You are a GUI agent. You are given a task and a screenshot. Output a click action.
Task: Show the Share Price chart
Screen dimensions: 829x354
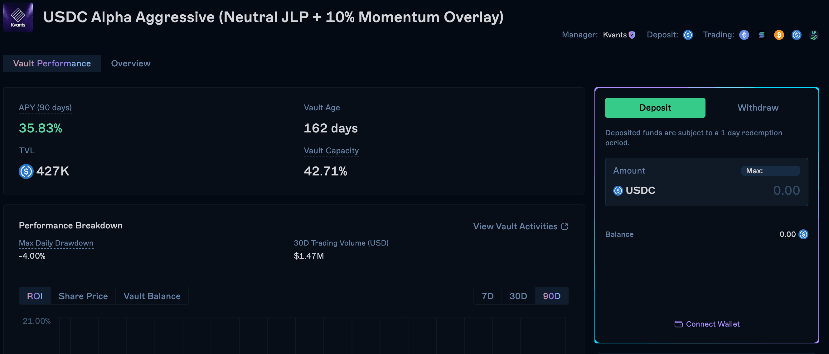click(83, 296)
